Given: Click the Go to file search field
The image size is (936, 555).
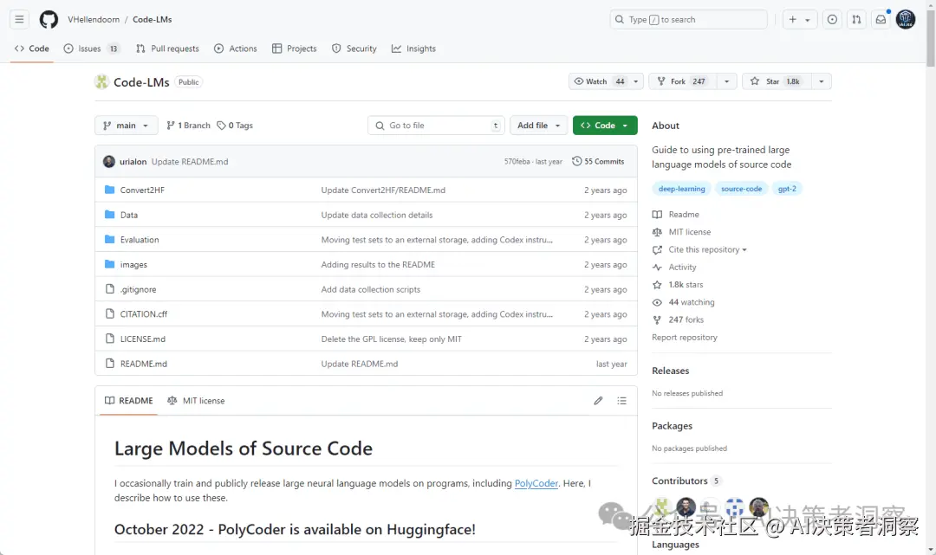Looking at the screenshot, I should point(436,126).
